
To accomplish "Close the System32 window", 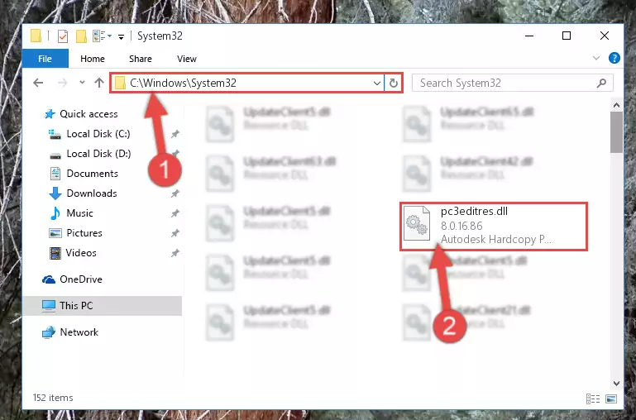I will (605, 36).
